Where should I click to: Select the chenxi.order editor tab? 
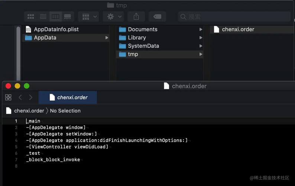click(68, 97)
